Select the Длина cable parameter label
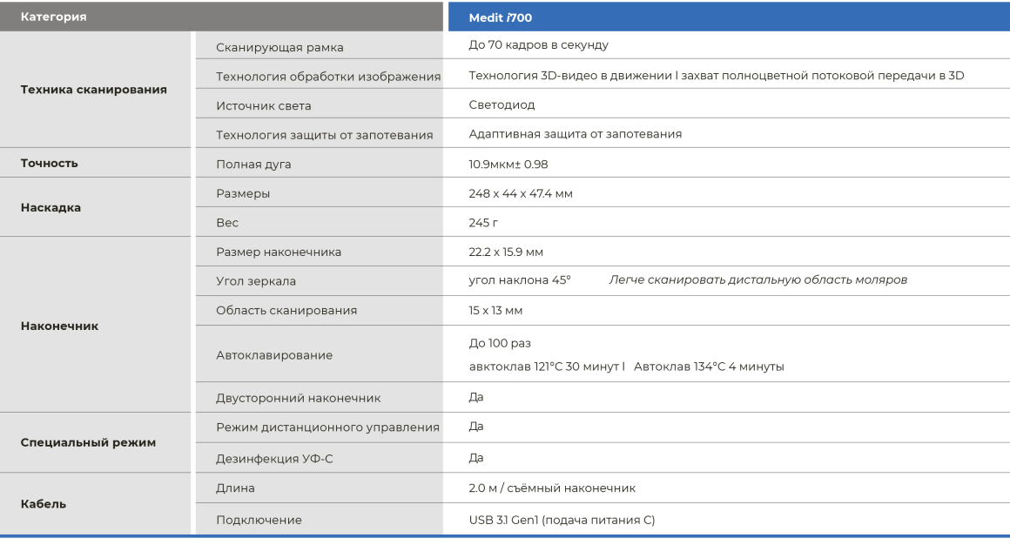The image size is (1010, 545). pyautogui.click(x=235, y=488)
